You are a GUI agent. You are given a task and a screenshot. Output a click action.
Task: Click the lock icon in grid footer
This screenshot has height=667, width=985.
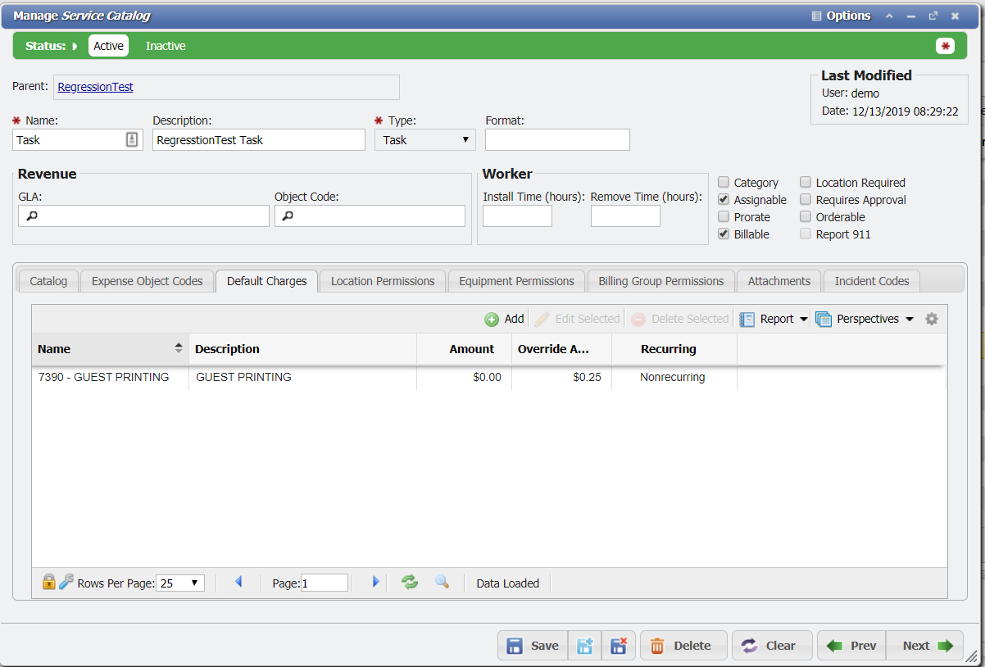(x=48, y=582)
